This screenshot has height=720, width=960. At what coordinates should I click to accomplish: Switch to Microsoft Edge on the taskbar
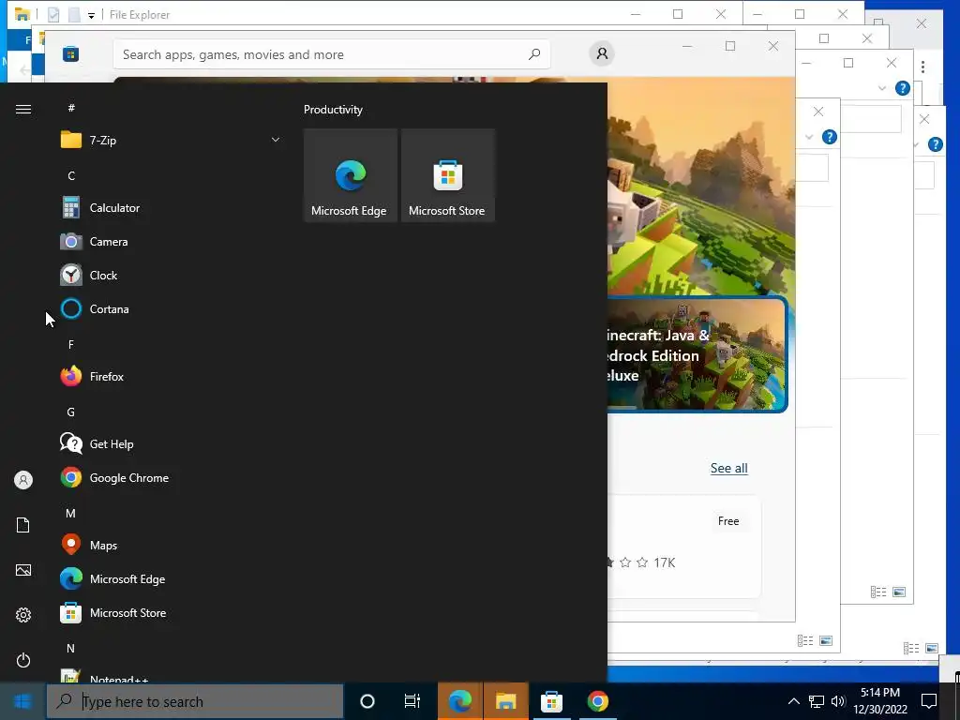tap(459, 701)
